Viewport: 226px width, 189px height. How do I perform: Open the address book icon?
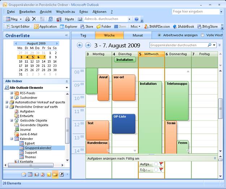tap(80, 19)
